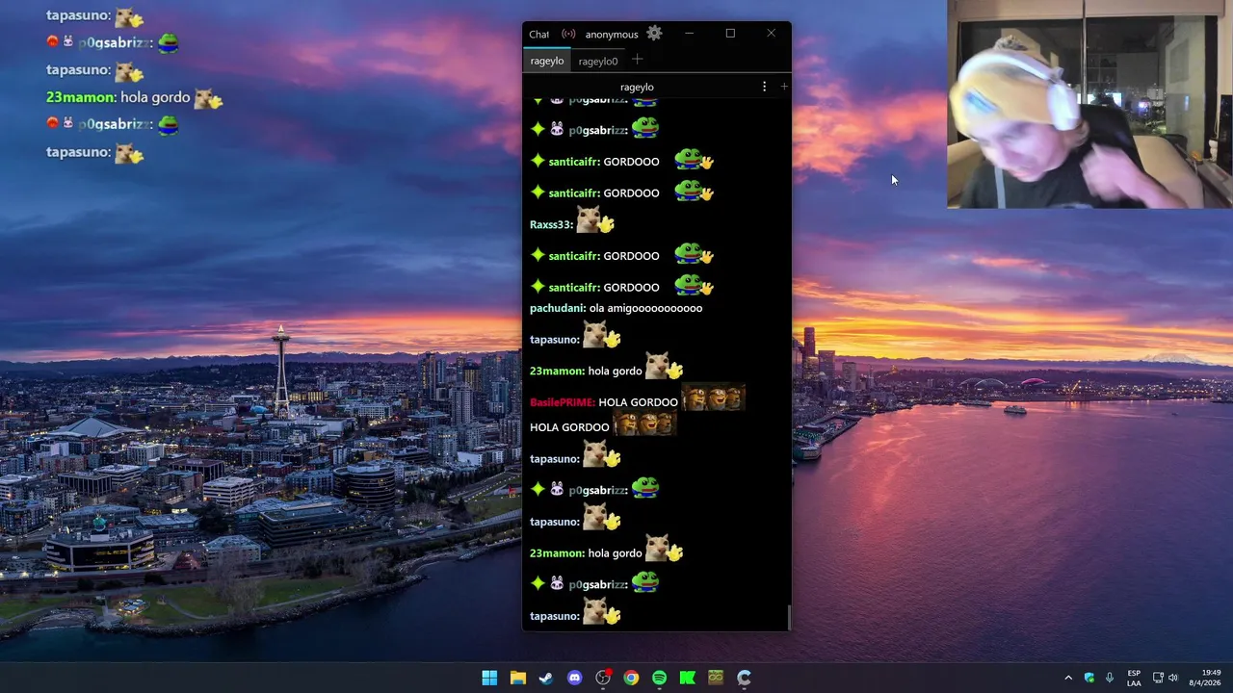Click the live streams broadcast icon

[568, 34]
